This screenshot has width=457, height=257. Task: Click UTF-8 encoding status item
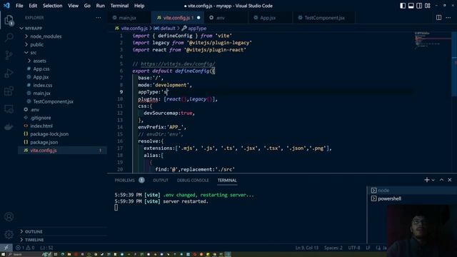[354, 248]
